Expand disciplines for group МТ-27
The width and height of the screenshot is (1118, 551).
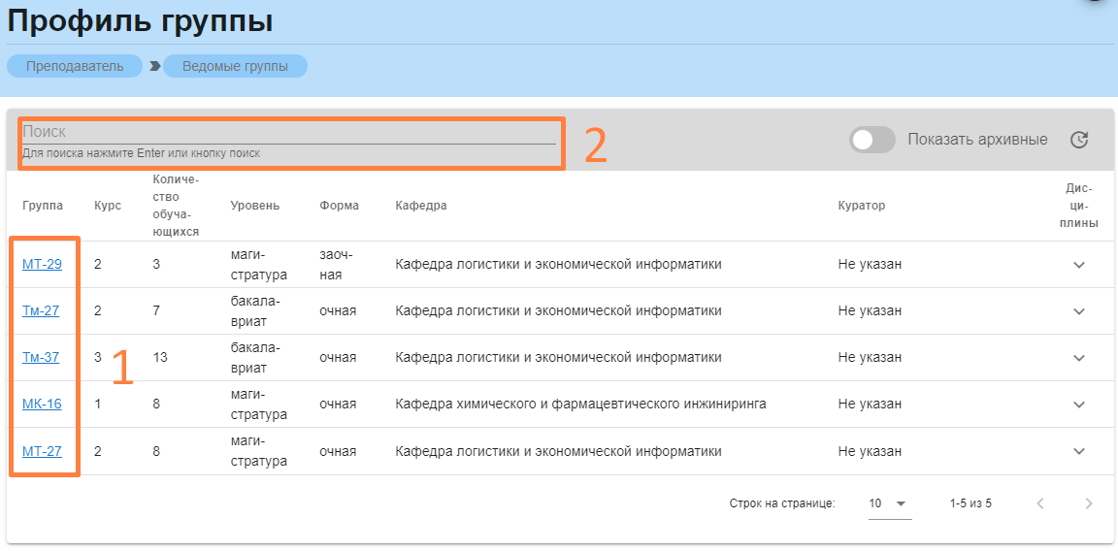(1079, 451)
